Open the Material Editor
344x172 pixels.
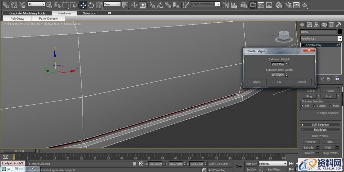(x=279, y=5)
